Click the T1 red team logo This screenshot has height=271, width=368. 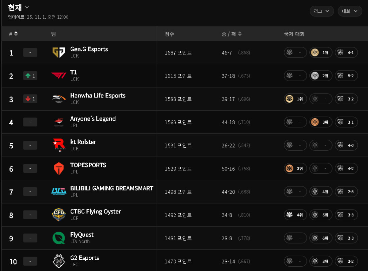tap(59, 76)
